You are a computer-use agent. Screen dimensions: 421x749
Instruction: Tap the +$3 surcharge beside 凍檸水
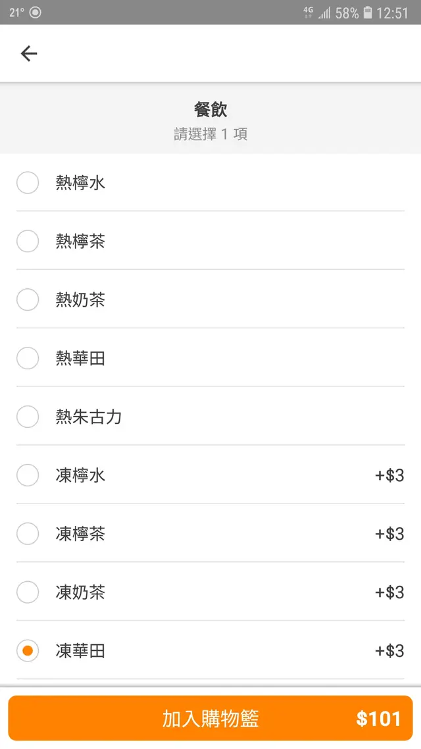[389, 475]
